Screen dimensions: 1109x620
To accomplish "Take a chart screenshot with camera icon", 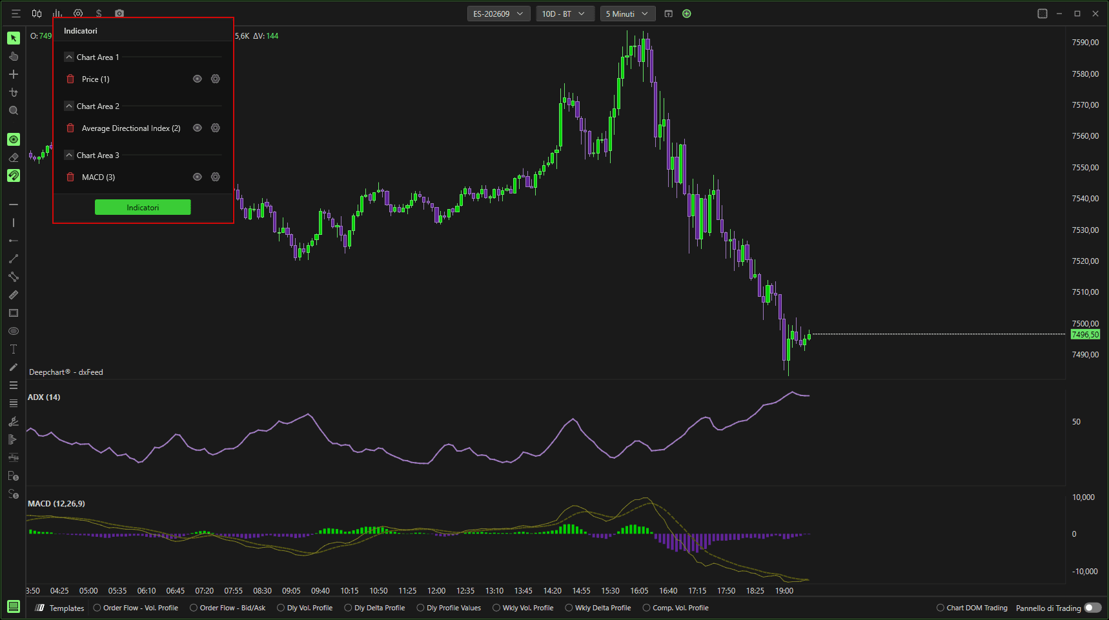I will click(119, 14).
